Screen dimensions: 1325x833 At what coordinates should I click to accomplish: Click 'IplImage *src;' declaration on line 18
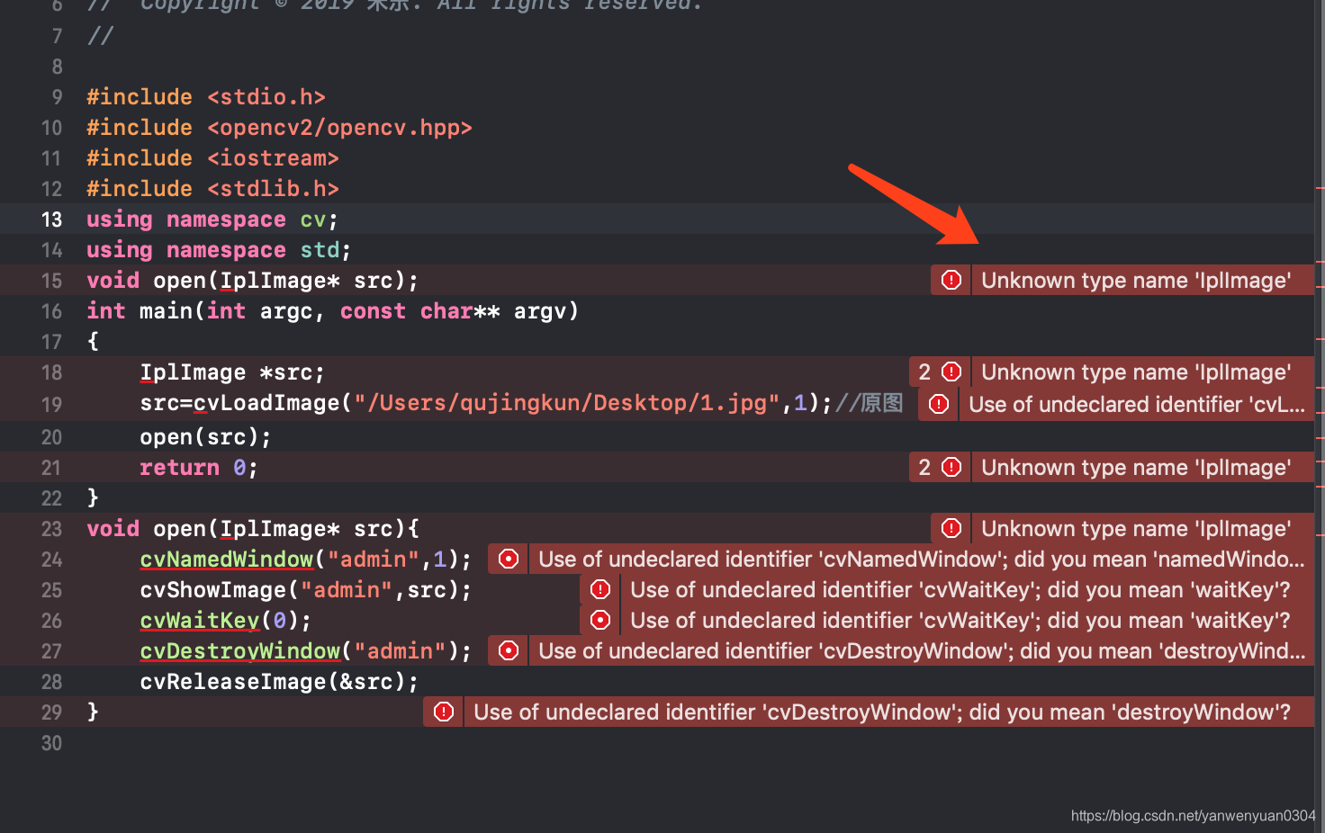pos(232,372)
